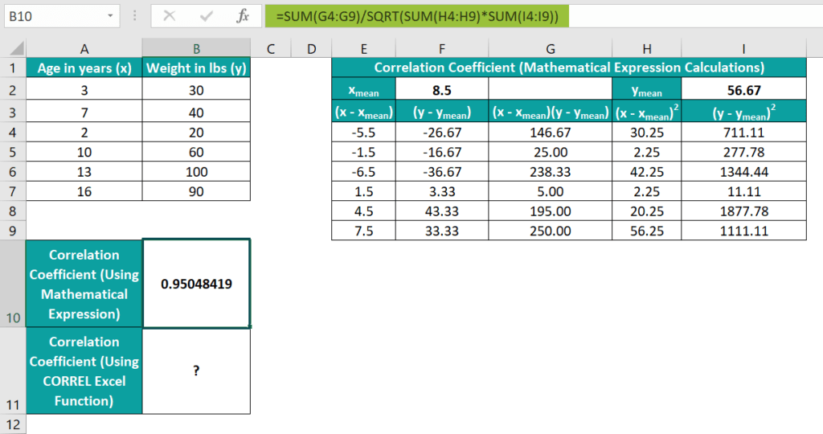Screen dimensions: 823x434
Task: Click the (y - ymean) squared heading cell
Action: [x=743, y=112]
